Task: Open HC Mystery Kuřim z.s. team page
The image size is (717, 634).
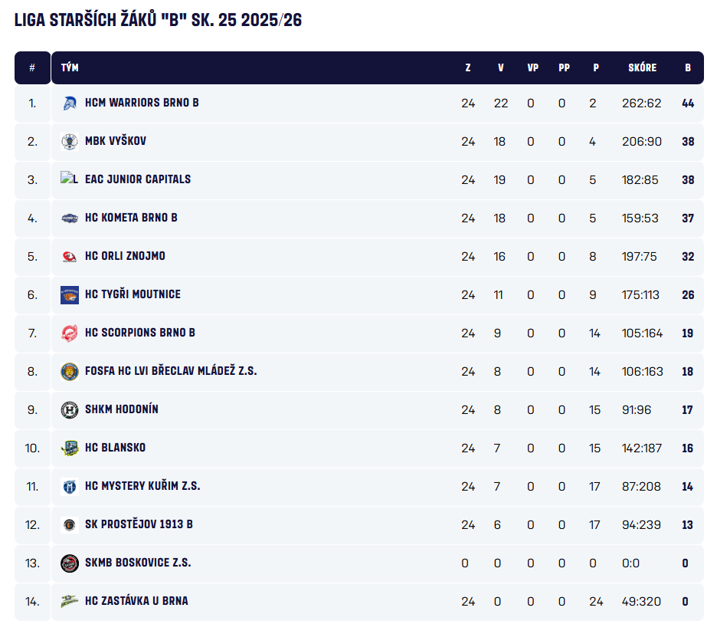Action: pos(142,486)
